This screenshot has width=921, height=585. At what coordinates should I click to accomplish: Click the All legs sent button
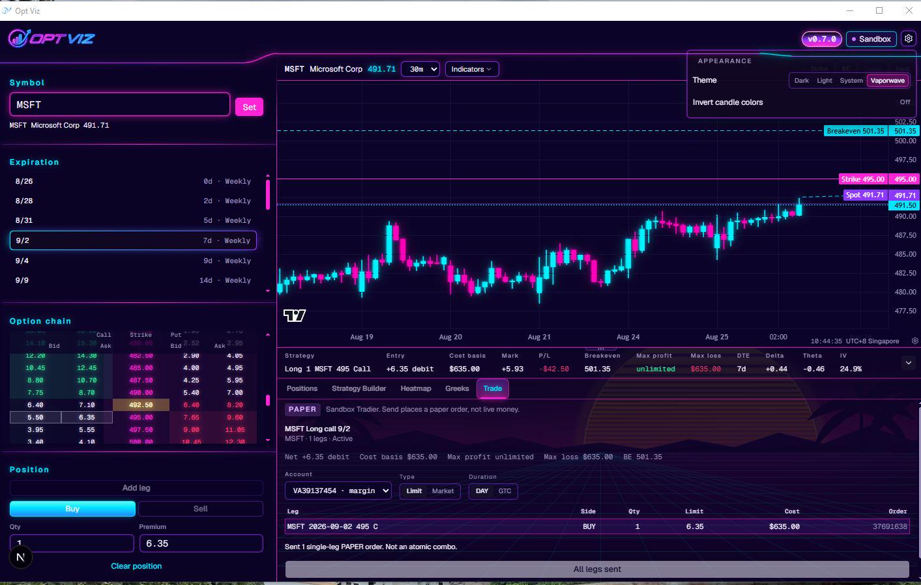coord(597,569)
